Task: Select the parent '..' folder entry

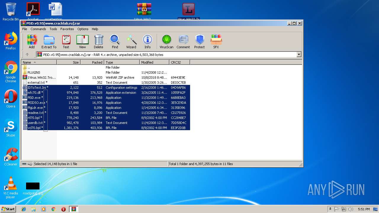Action: click(x=106, y=67)
